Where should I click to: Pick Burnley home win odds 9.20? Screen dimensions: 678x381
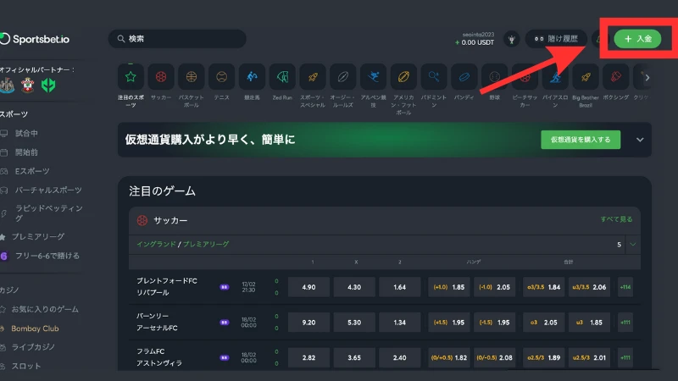(x=308, y=323)
